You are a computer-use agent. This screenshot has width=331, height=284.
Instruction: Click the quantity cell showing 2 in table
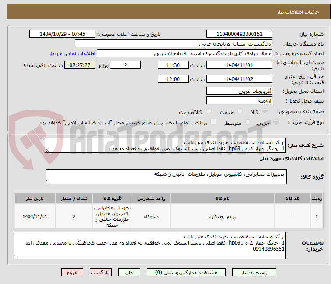pos(74,217)
